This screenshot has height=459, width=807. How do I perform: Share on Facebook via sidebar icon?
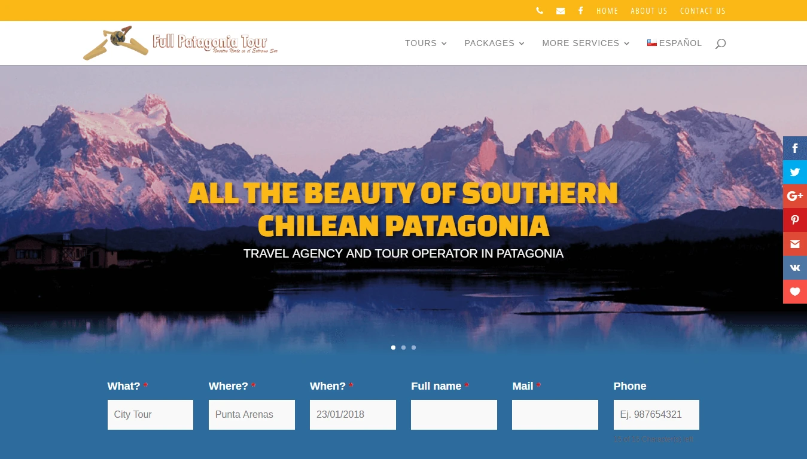(795, 148)
